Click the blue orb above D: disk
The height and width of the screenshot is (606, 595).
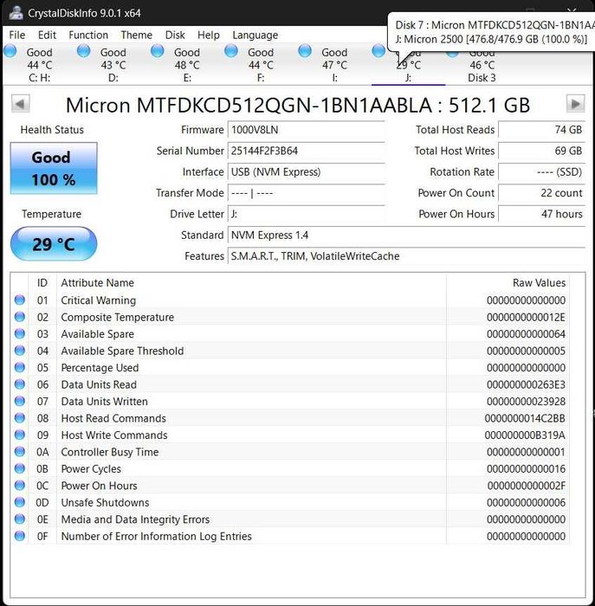tap(83, 50)
